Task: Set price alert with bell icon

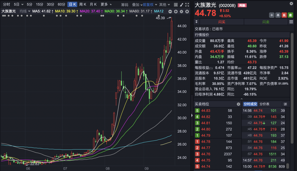Action: click(x=278, y=15)
